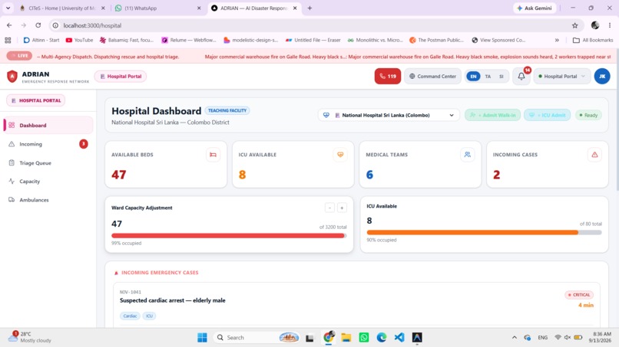Increase ward capacity with plus button
This screenshot has height=347, width=619.
tap(342, 208)
